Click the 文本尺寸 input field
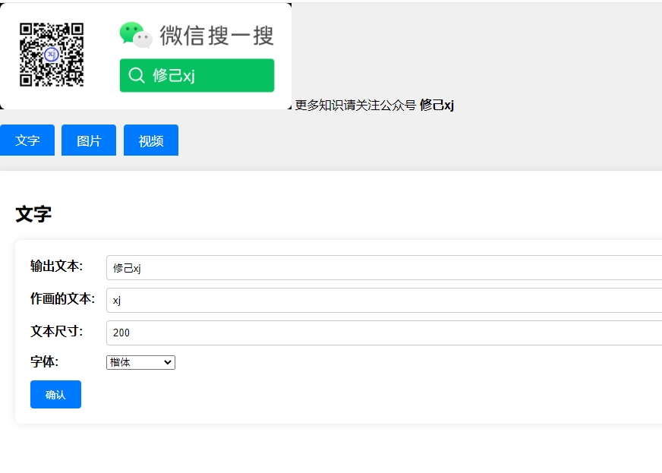The height and width of the screenshot is (473, 662). 384,333
